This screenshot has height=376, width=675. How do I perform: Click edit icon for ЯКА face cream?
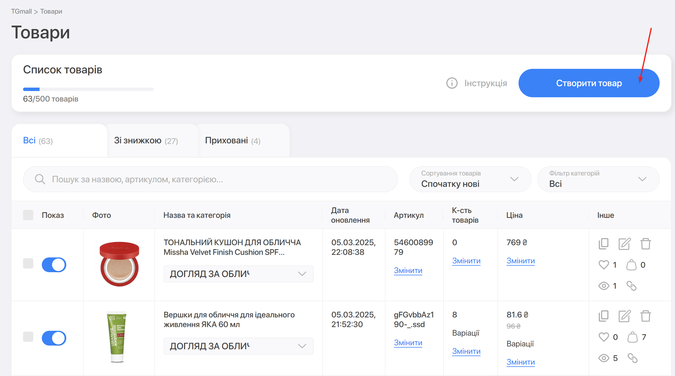point(624,316)
